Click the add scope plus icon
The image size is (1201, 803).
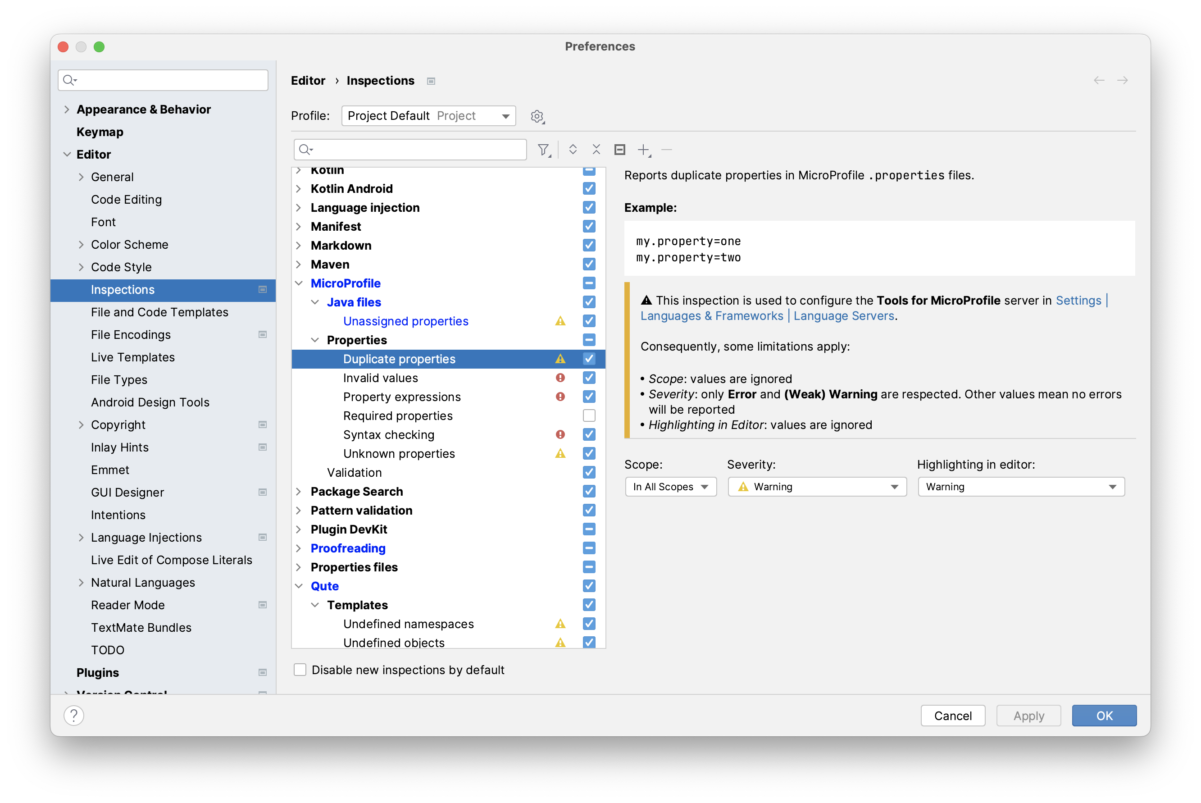(x=643, y=150)
